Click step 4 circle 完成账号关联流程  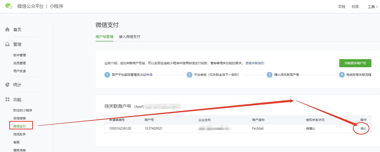point(342,75)
